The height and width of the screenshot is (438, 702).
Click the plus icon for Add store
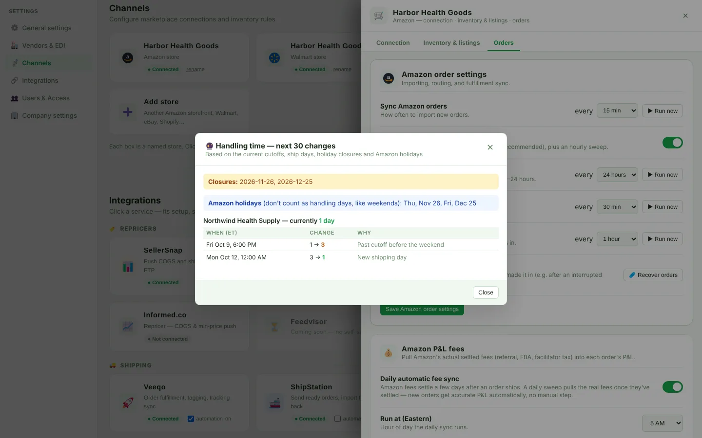click(x=128, y=112)
